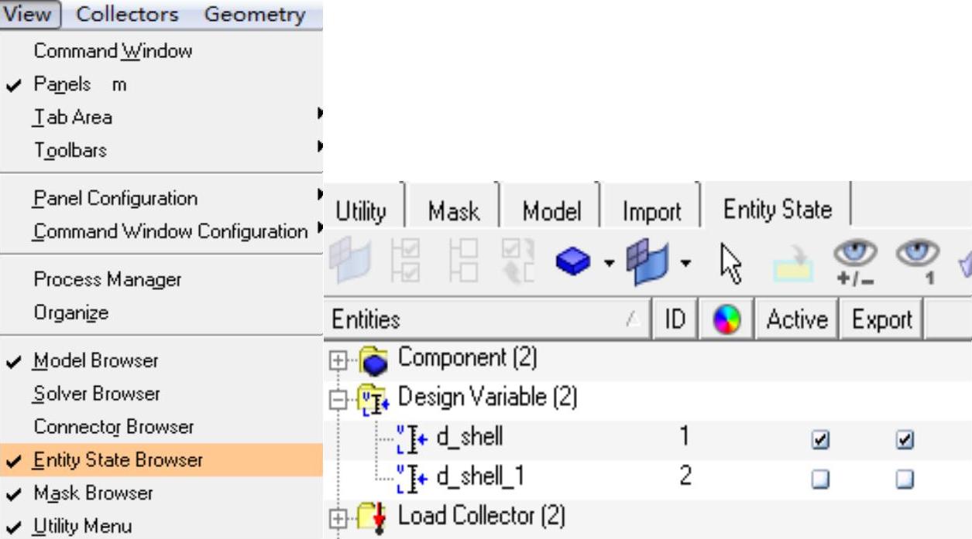Viewport: 972px width, 539px height.
Task: Uncheck Active checkbox for d_shell
Action: point(819,439)
